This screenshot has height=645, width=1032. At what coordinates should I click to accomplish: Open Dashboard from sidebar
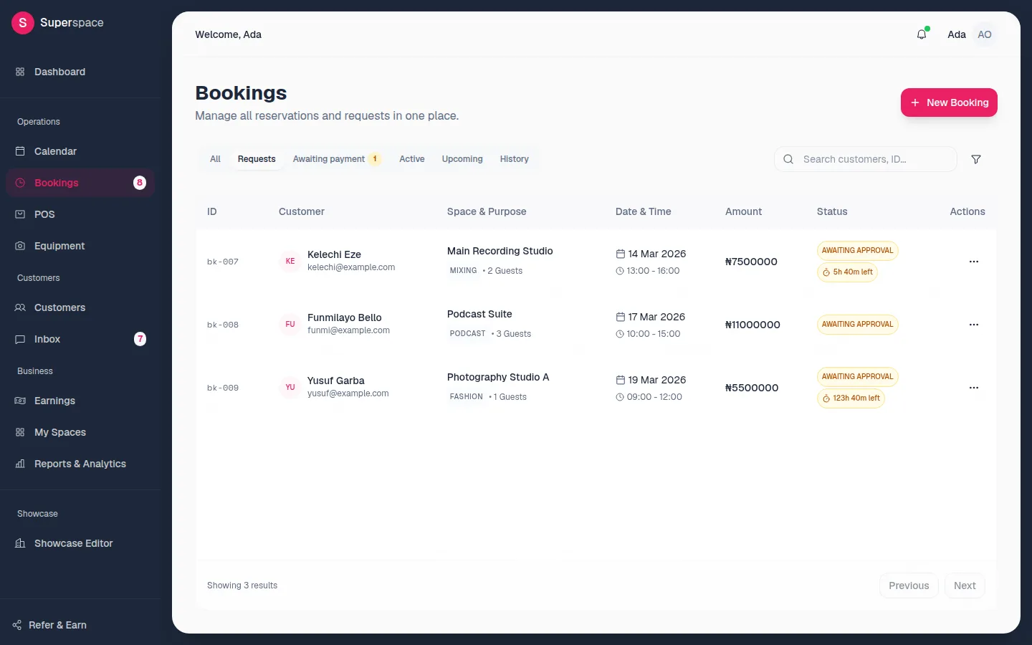tap(80, 72)
